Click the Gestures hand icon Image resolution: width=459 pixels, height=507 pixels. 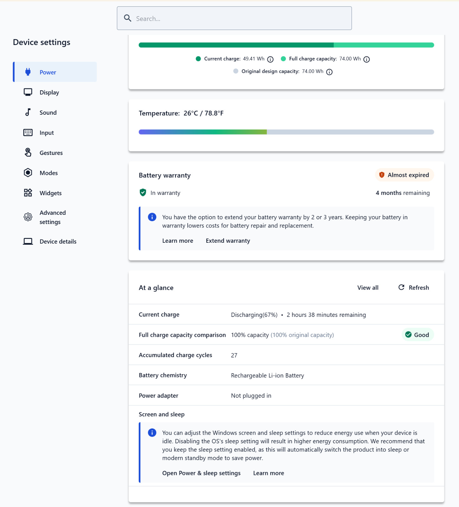pyautogui.click(x=28, y=152)
